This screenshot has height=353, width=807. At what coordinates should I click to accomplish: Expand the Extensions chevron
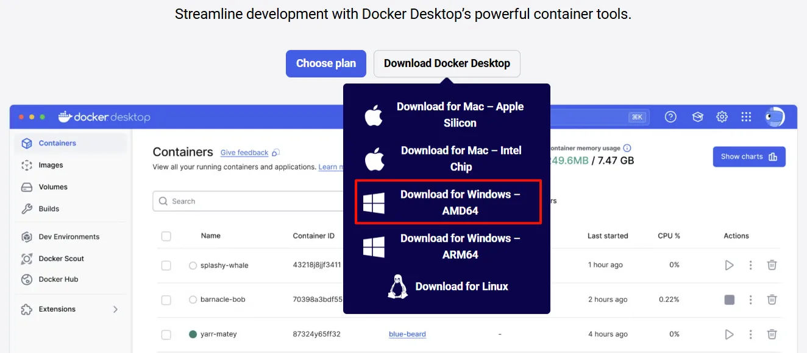pos(115,309)
